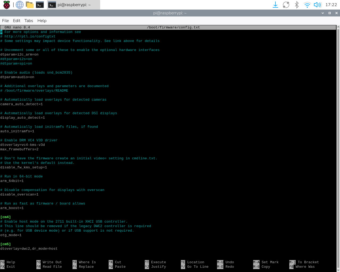Click the ^C Location shortcut
This screenshot has height=272, width=340.
tap(193, 262)
